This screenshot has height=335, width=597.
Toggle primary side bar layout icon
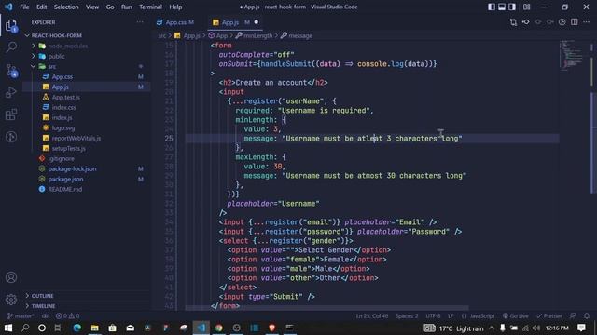pos(492,7)
